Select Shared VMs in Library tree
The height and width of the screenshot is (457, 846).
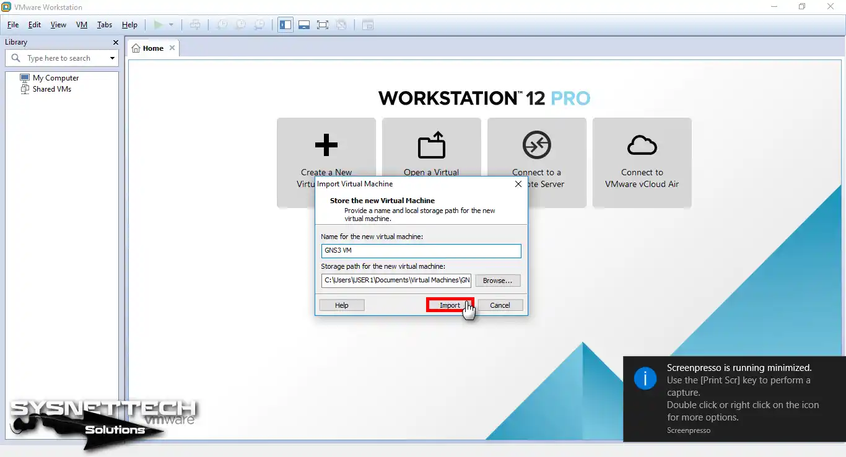click(x=52, y=89)
